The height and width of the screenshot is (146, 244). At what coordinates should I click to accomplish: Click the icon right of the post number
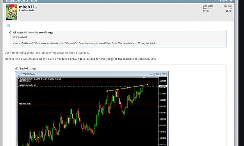click(x=231, y=1)
